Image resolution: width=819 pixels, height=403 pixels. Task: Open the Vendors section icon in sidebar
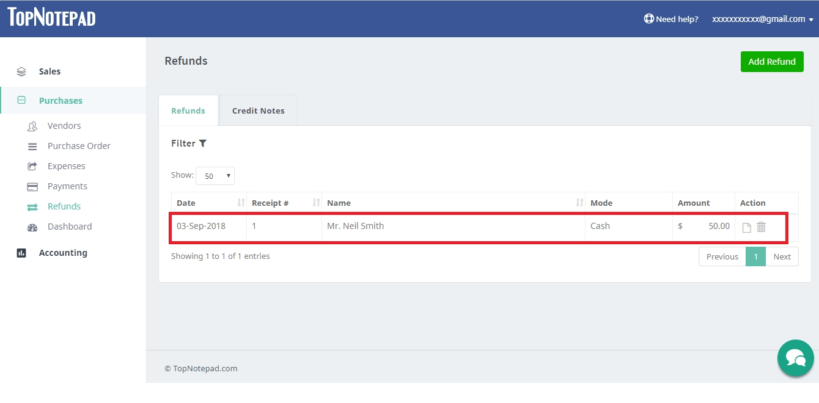pos(32,126)
